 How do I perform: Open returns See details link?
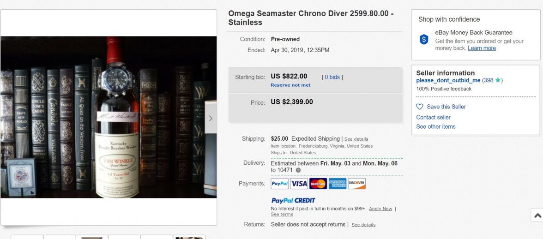click(x=363, y=225)
